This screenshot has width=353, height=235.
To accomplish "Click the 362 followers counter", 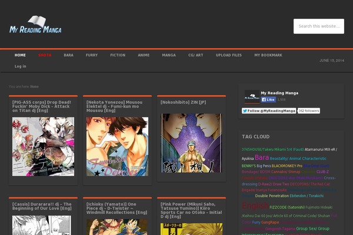I will click(x=309, y=110).
